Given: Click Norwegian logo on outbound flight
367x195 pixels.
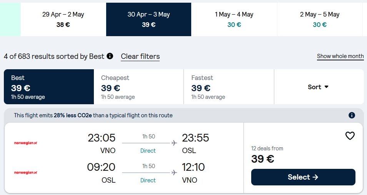Looking at the screenshot, I should [x=26, y=143].
